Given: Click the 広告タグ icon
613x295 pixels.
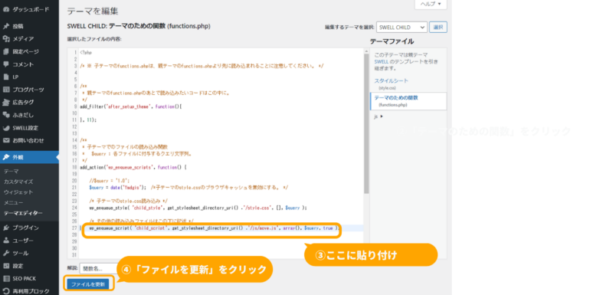Looking at the screenshot, I should point(6,103).
